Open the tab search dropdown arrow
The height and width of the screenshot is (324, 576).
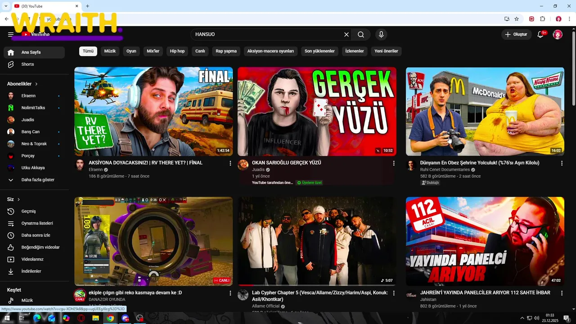point(6,6)
